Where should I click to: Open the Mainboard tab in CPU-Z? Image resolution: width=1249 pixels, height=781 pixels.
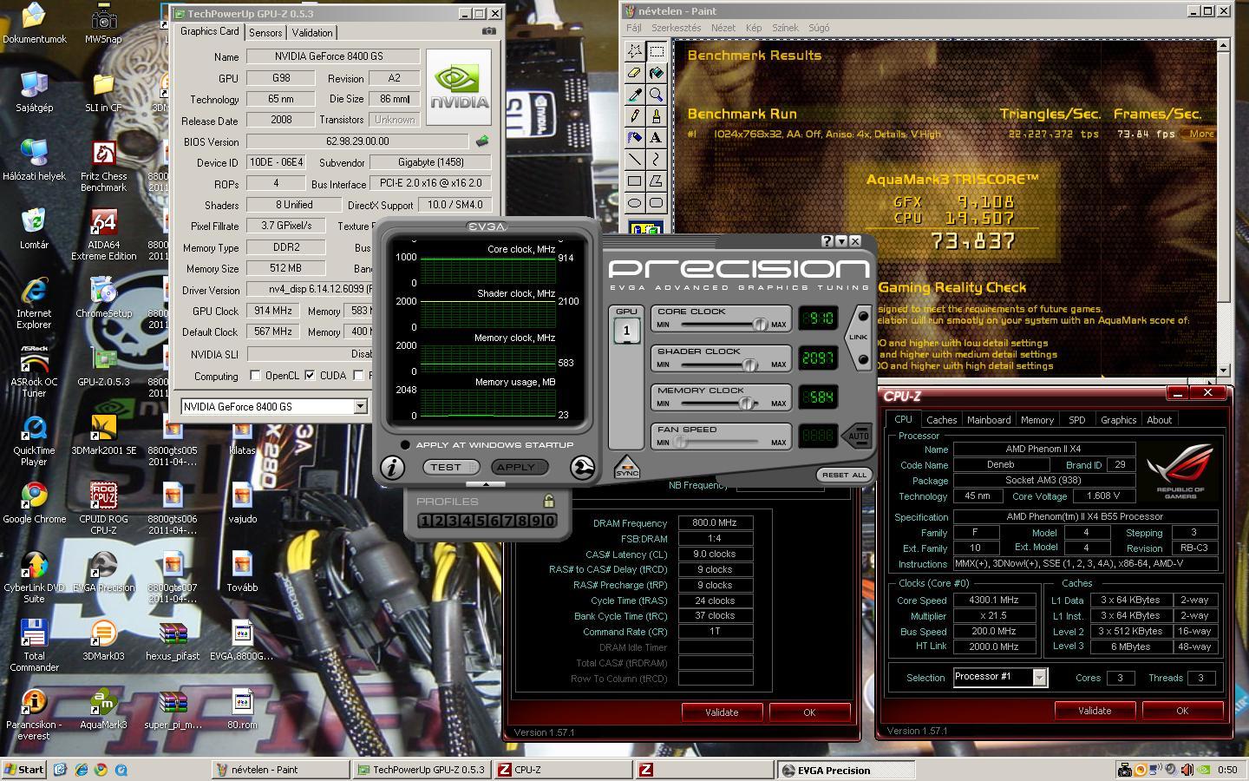[989, 420]
